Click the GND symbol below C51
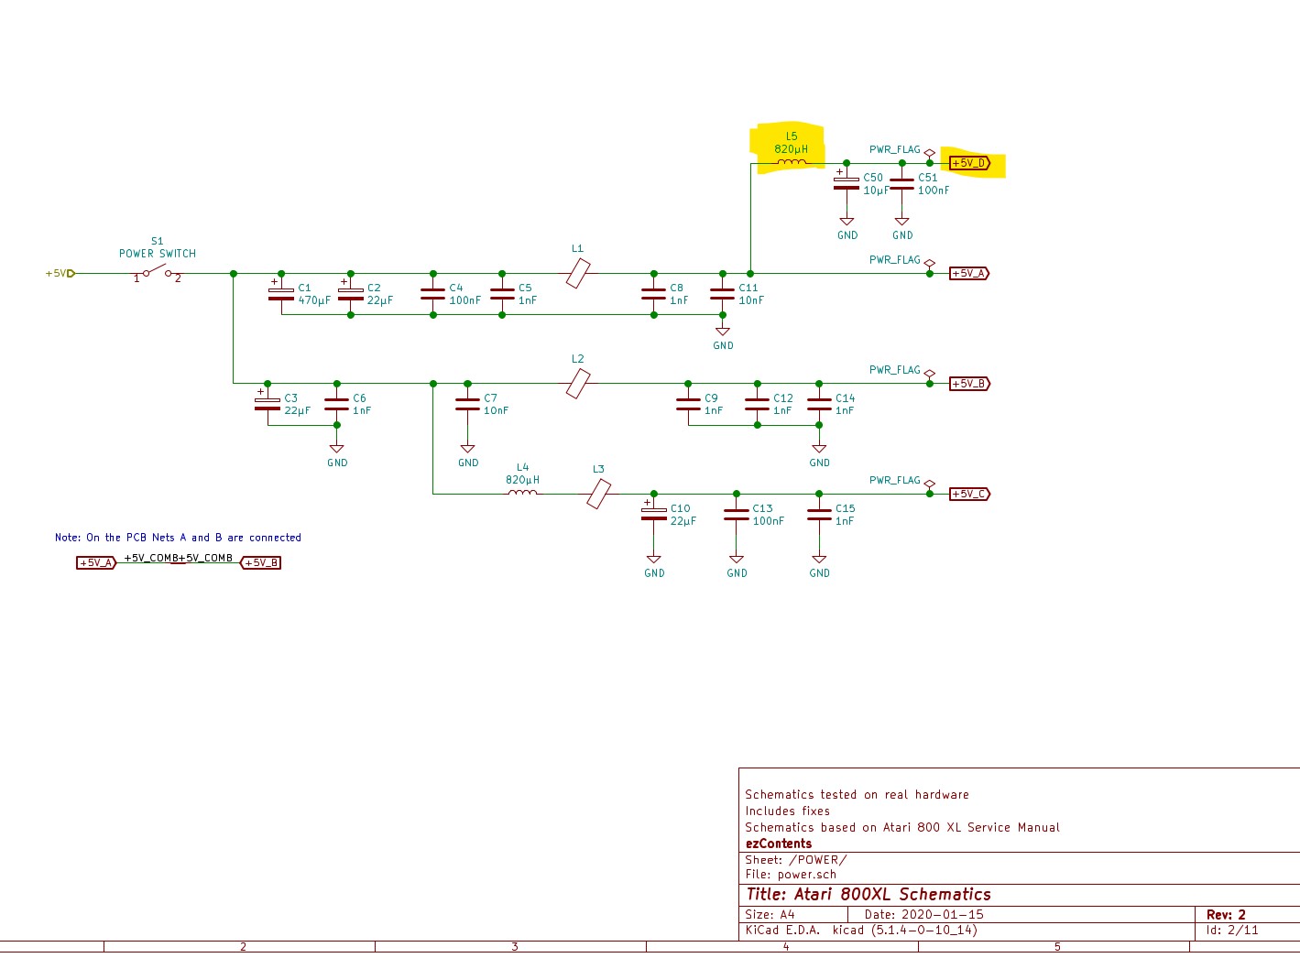Viewport: 1300px width, 969px height. point(902,223)
